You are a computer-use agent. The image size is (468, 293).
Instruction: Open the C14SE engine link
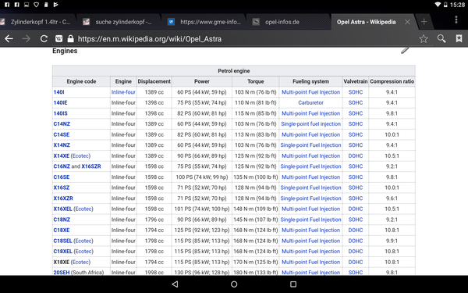pyautogui.click(x=62, y=134)
